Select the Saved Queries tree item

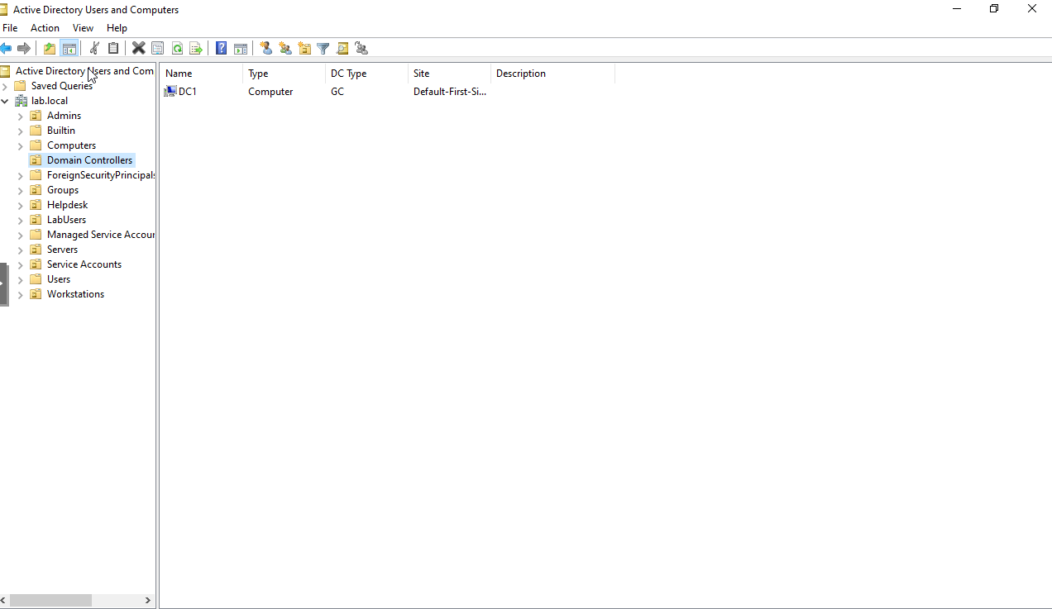[62, 86]
